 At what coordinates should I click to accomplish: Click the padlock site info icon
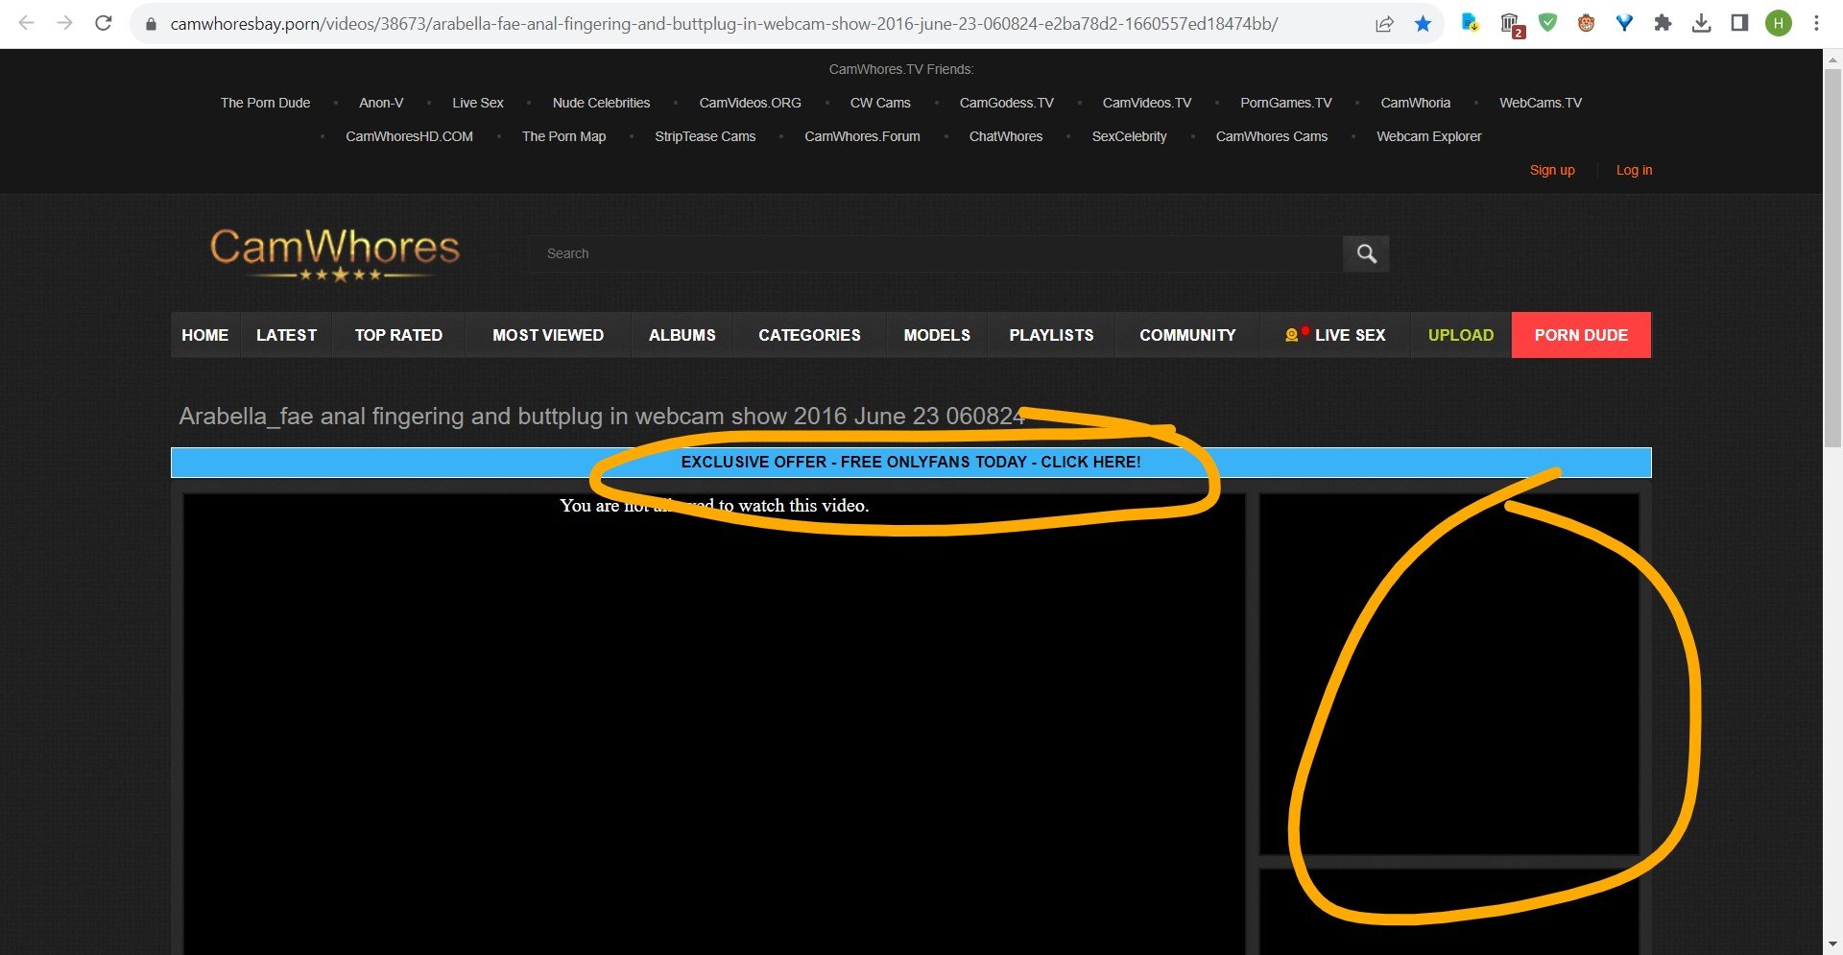151,24
